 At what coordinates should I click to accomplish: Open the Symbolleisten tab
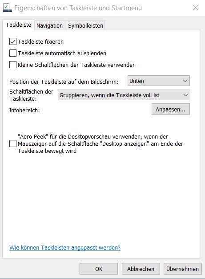click(x=85, y=25)
